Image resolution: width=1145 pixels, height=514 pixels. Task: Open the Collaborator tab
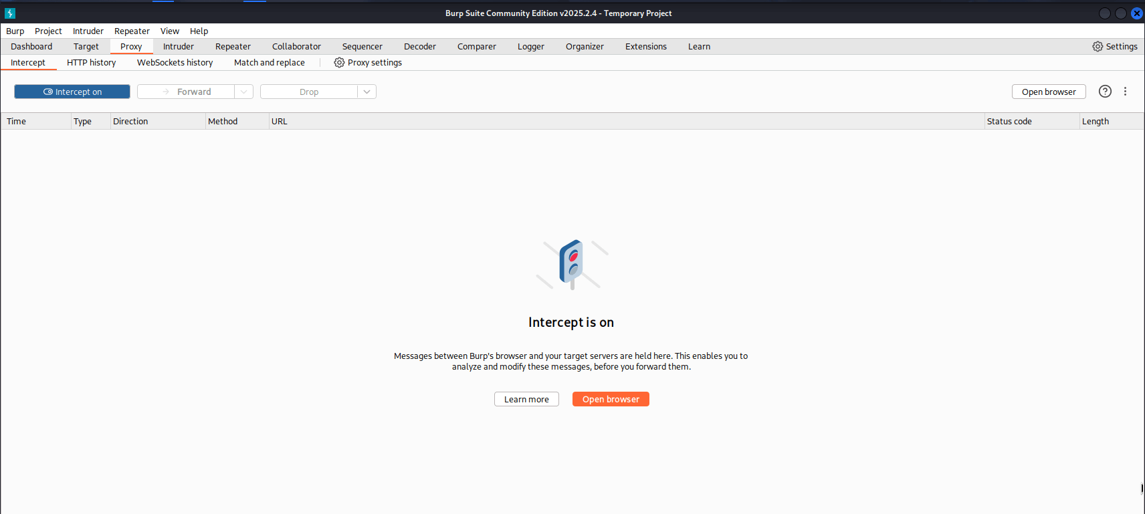tap(296, 47)
